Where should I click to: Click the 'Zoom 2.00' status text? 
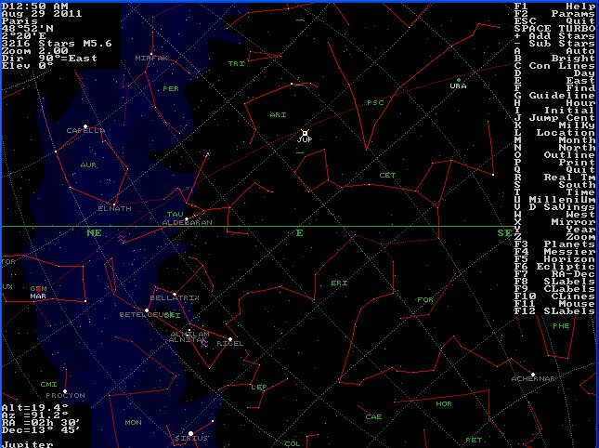(x=35, y=51)
